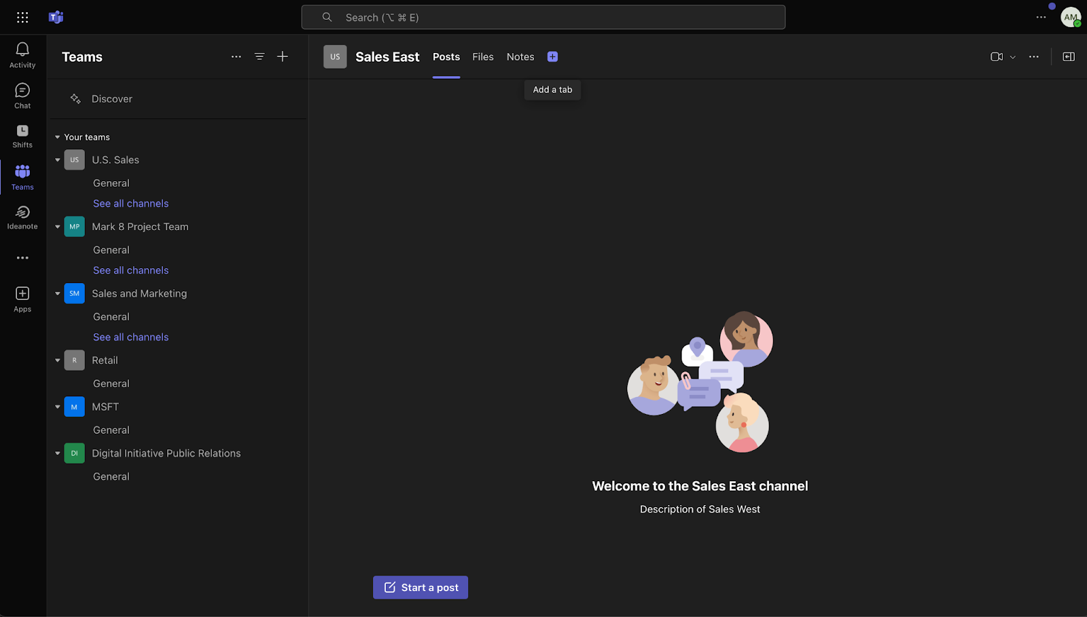Viewport: 1087px width, 617px height.
Task: Toggle the channel info side pane icon
Action: 1069,57
